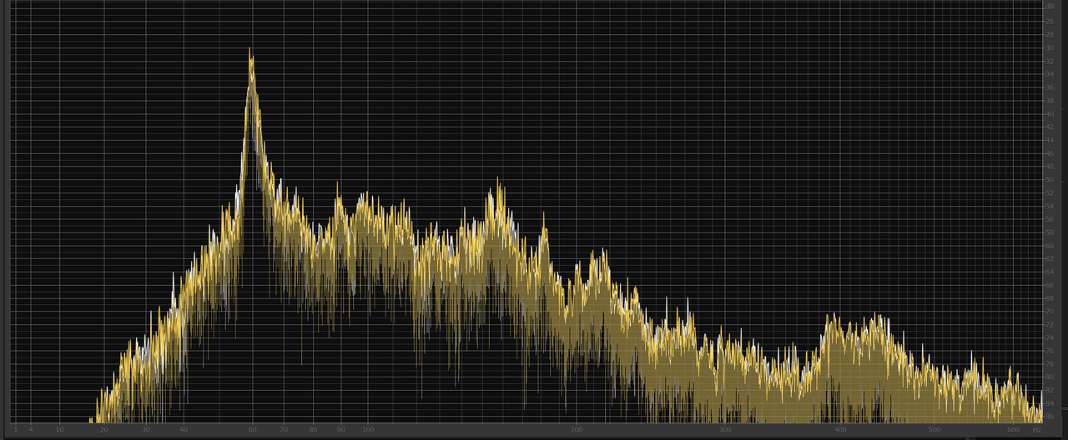Select the -50 dB scale label

coord(1050,180)
